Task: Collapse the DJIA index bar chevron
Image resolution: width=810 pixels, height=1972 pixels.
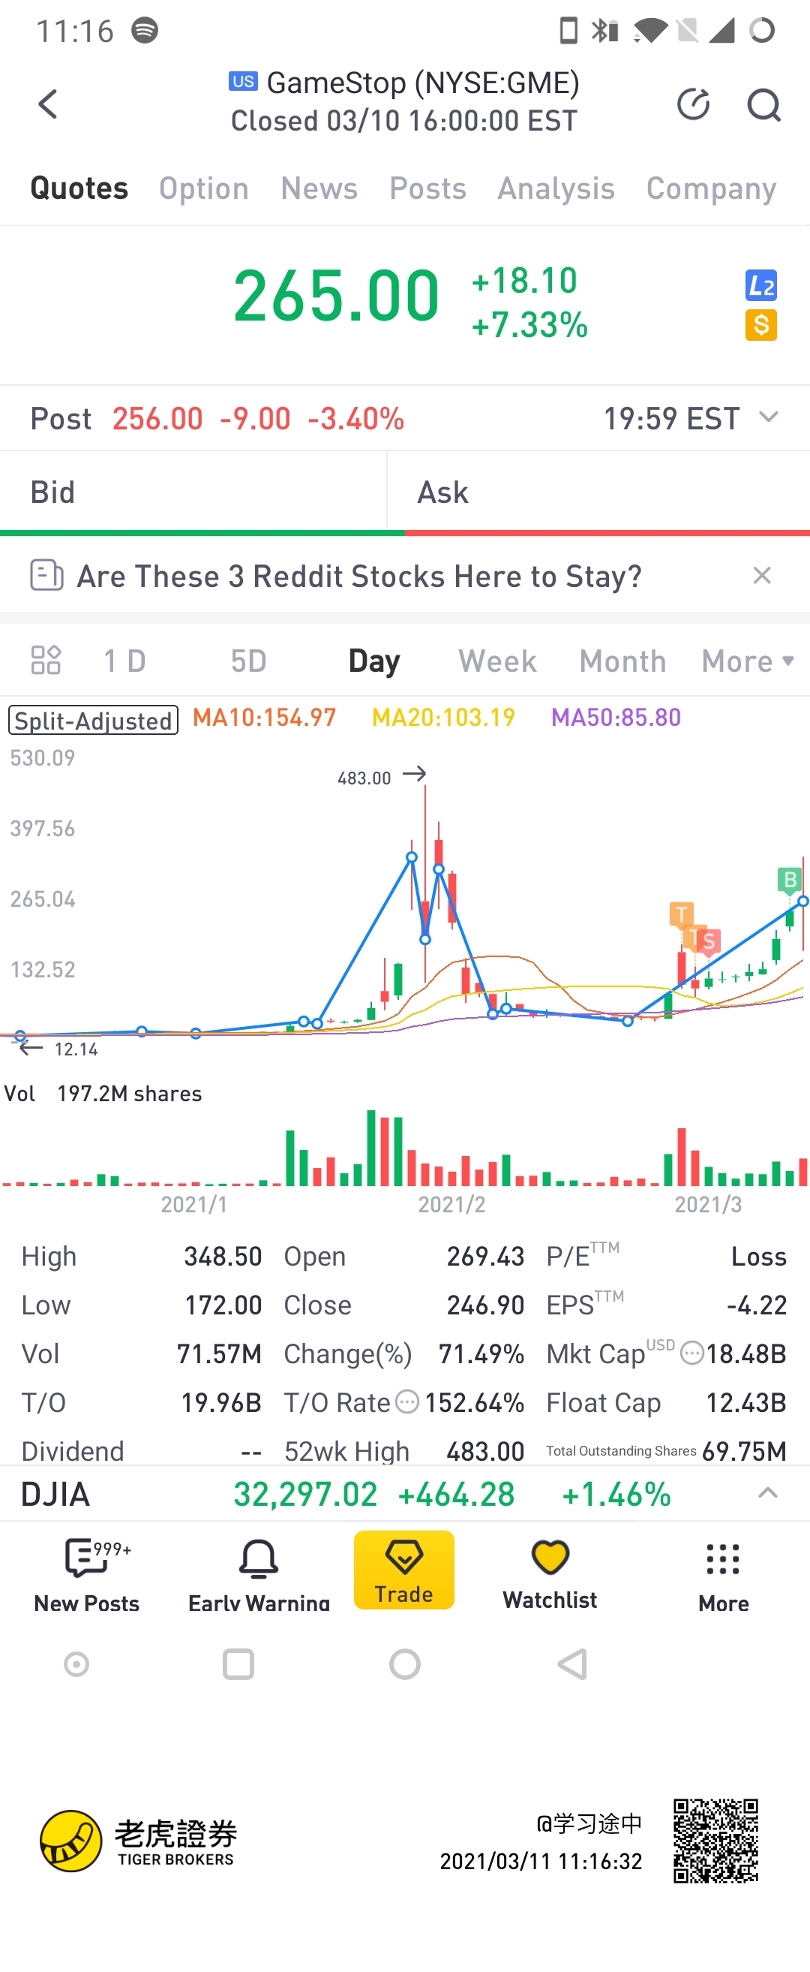Action: pos(767,1493)
